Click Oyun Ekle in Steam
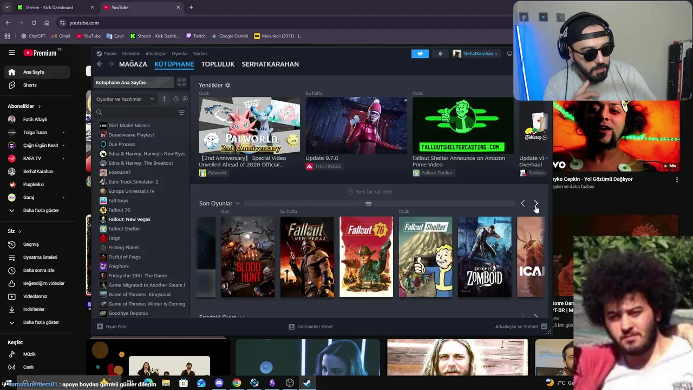The width and height of the screenshot is (693, 390). tap(112, 327)
